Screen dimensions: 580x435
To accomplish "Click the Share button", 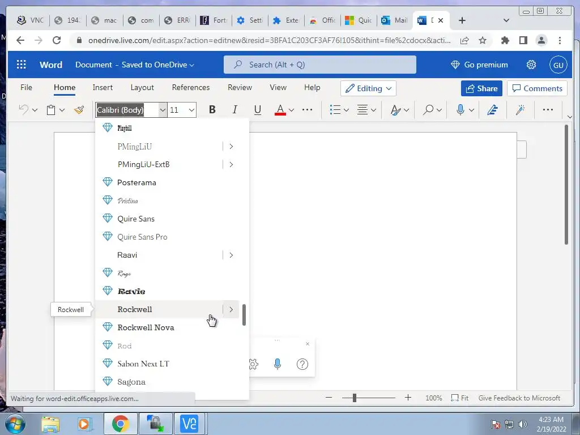I will pyautogui.click(x=481, y=88).
